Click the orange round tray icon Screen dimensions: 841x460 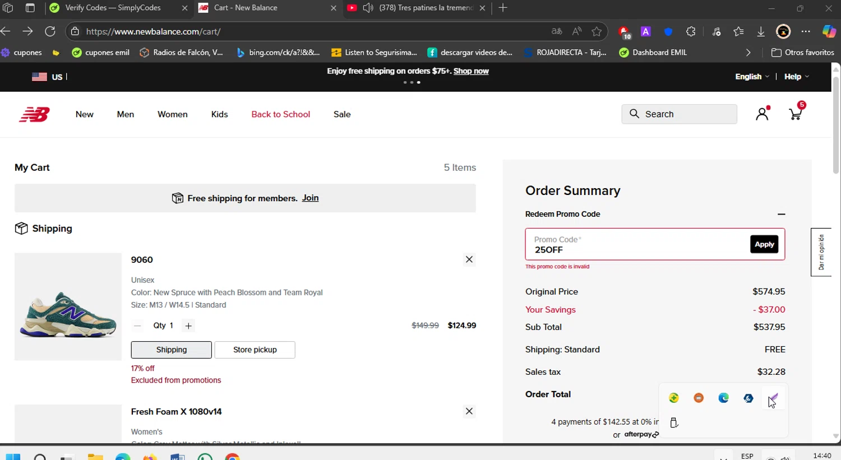click(699, 398)
